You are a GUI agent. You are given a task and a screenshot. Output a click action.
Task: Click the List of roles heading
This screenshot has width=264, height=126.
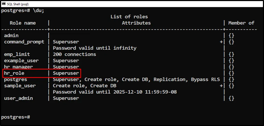click(x=129, y=17)
